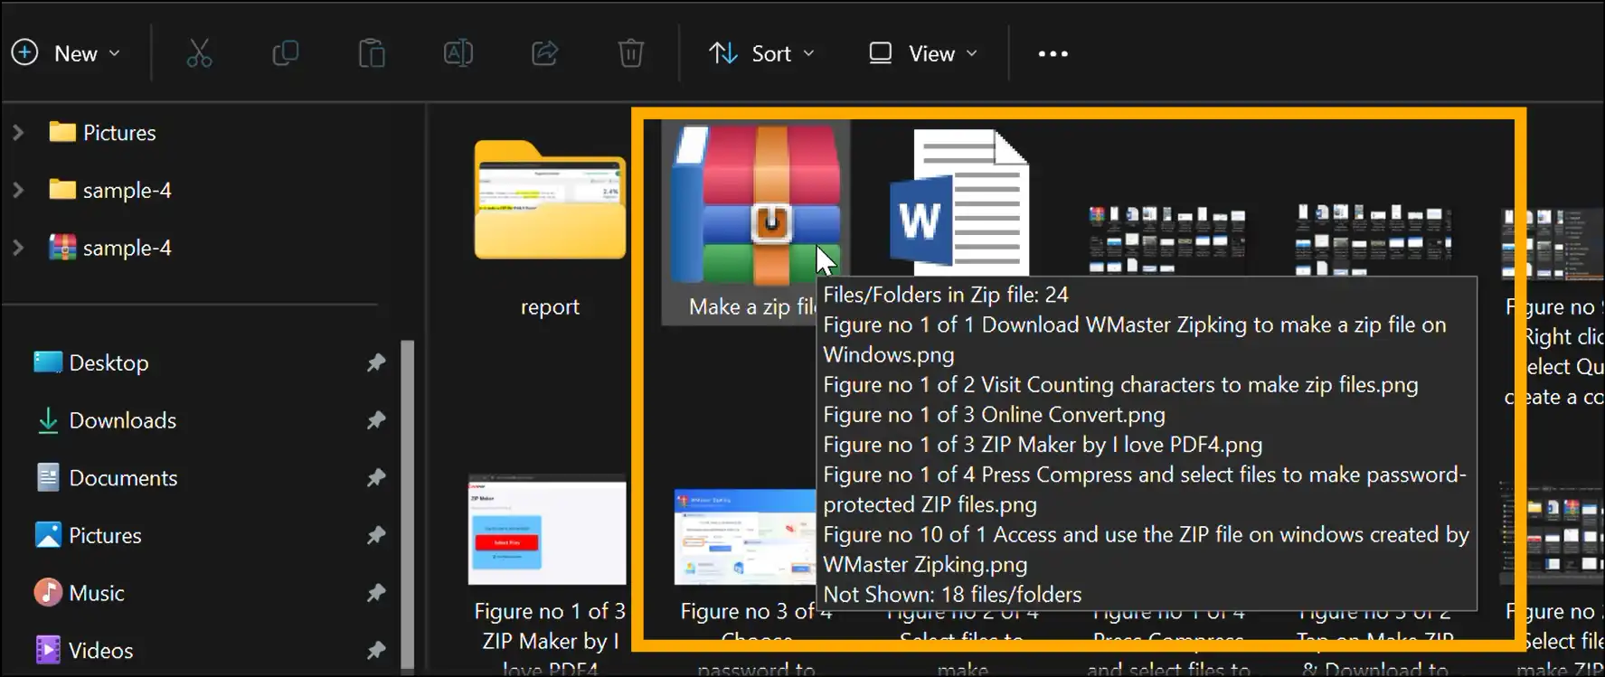Click the pin icon beside Documents

[x=376, y=477]
